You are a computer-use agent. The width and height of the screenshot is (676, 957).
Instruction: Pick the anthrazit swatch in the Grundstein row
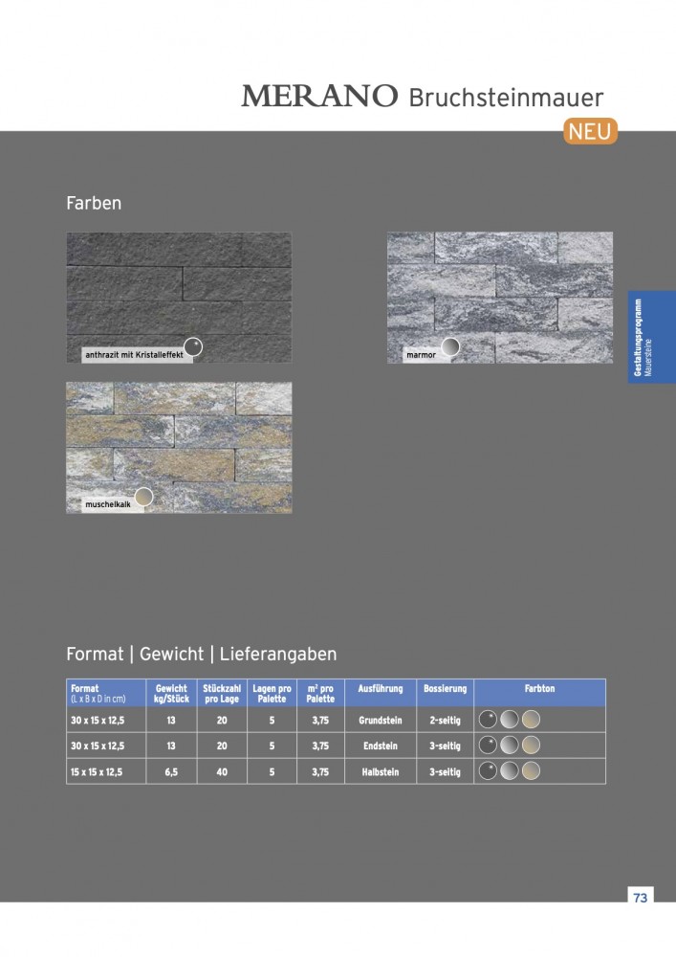tap(488, 720)
